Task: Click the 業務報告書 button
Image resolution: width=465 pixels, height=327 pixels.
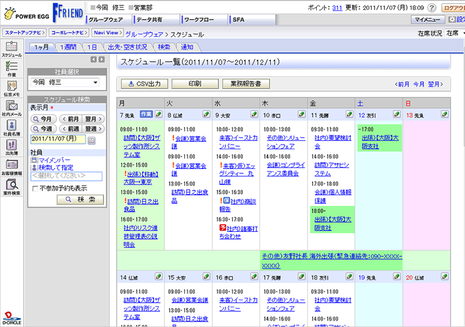Action: [246, 84]
